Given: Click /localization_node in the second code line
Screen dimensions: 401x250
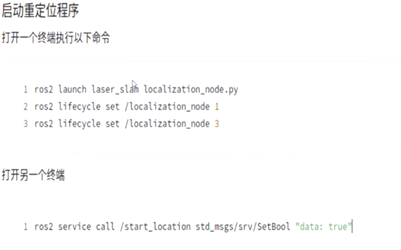Looking at the screenshot, I should tap(167, 107).
